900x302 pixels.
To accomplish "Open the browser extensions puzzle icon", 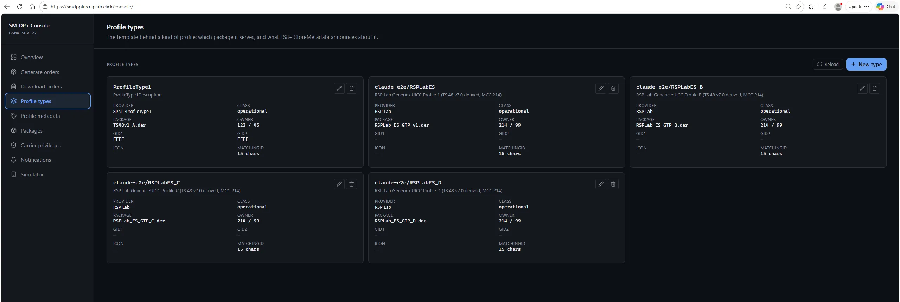I will tap(811, 7).
